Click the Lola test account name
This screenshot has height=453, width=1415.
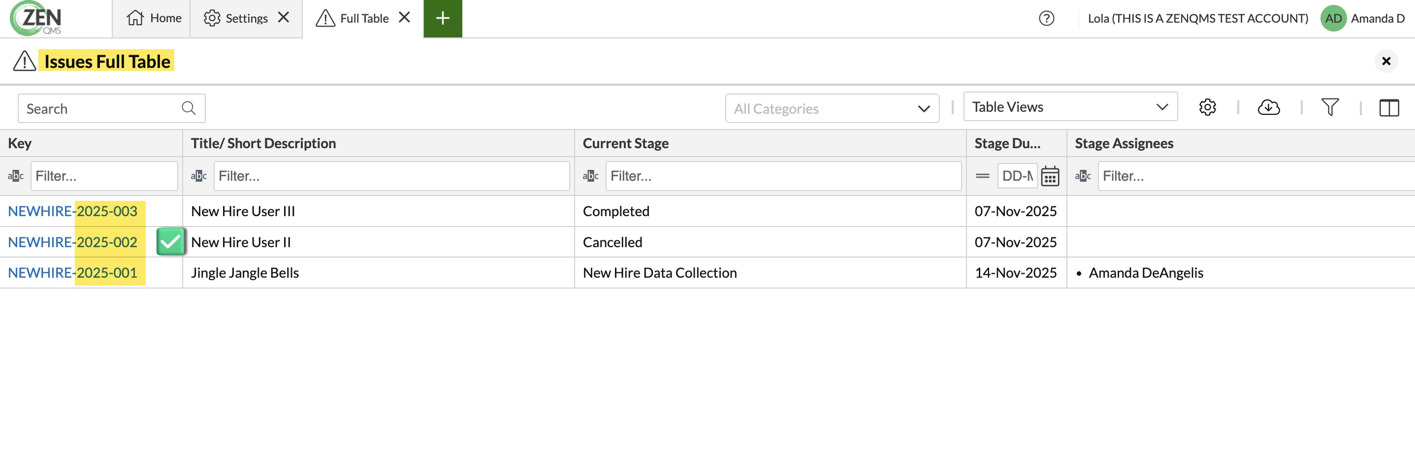[1198, 18]
